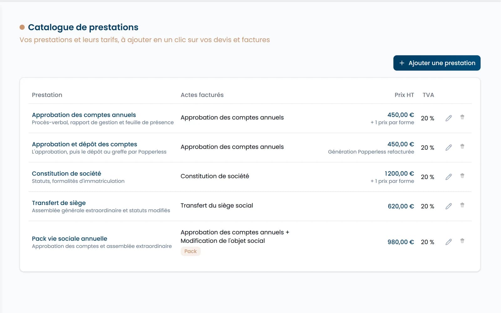This screenshot has width=501, height=313.
Task: Click Assemblée générale extraordinaire et statuts modifiés
Action: coord(101,211)
